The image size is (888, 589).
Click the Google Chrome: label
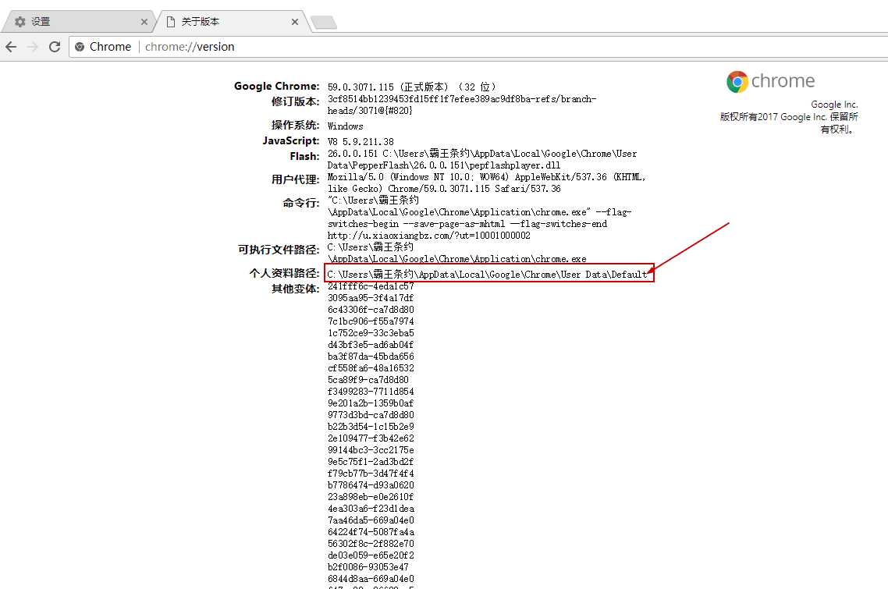point(276,86)
